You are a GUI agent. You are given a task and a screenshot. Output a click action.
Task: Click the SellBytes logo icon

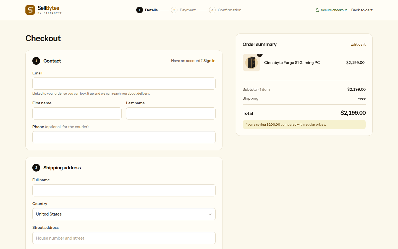[x=30, y=10]
